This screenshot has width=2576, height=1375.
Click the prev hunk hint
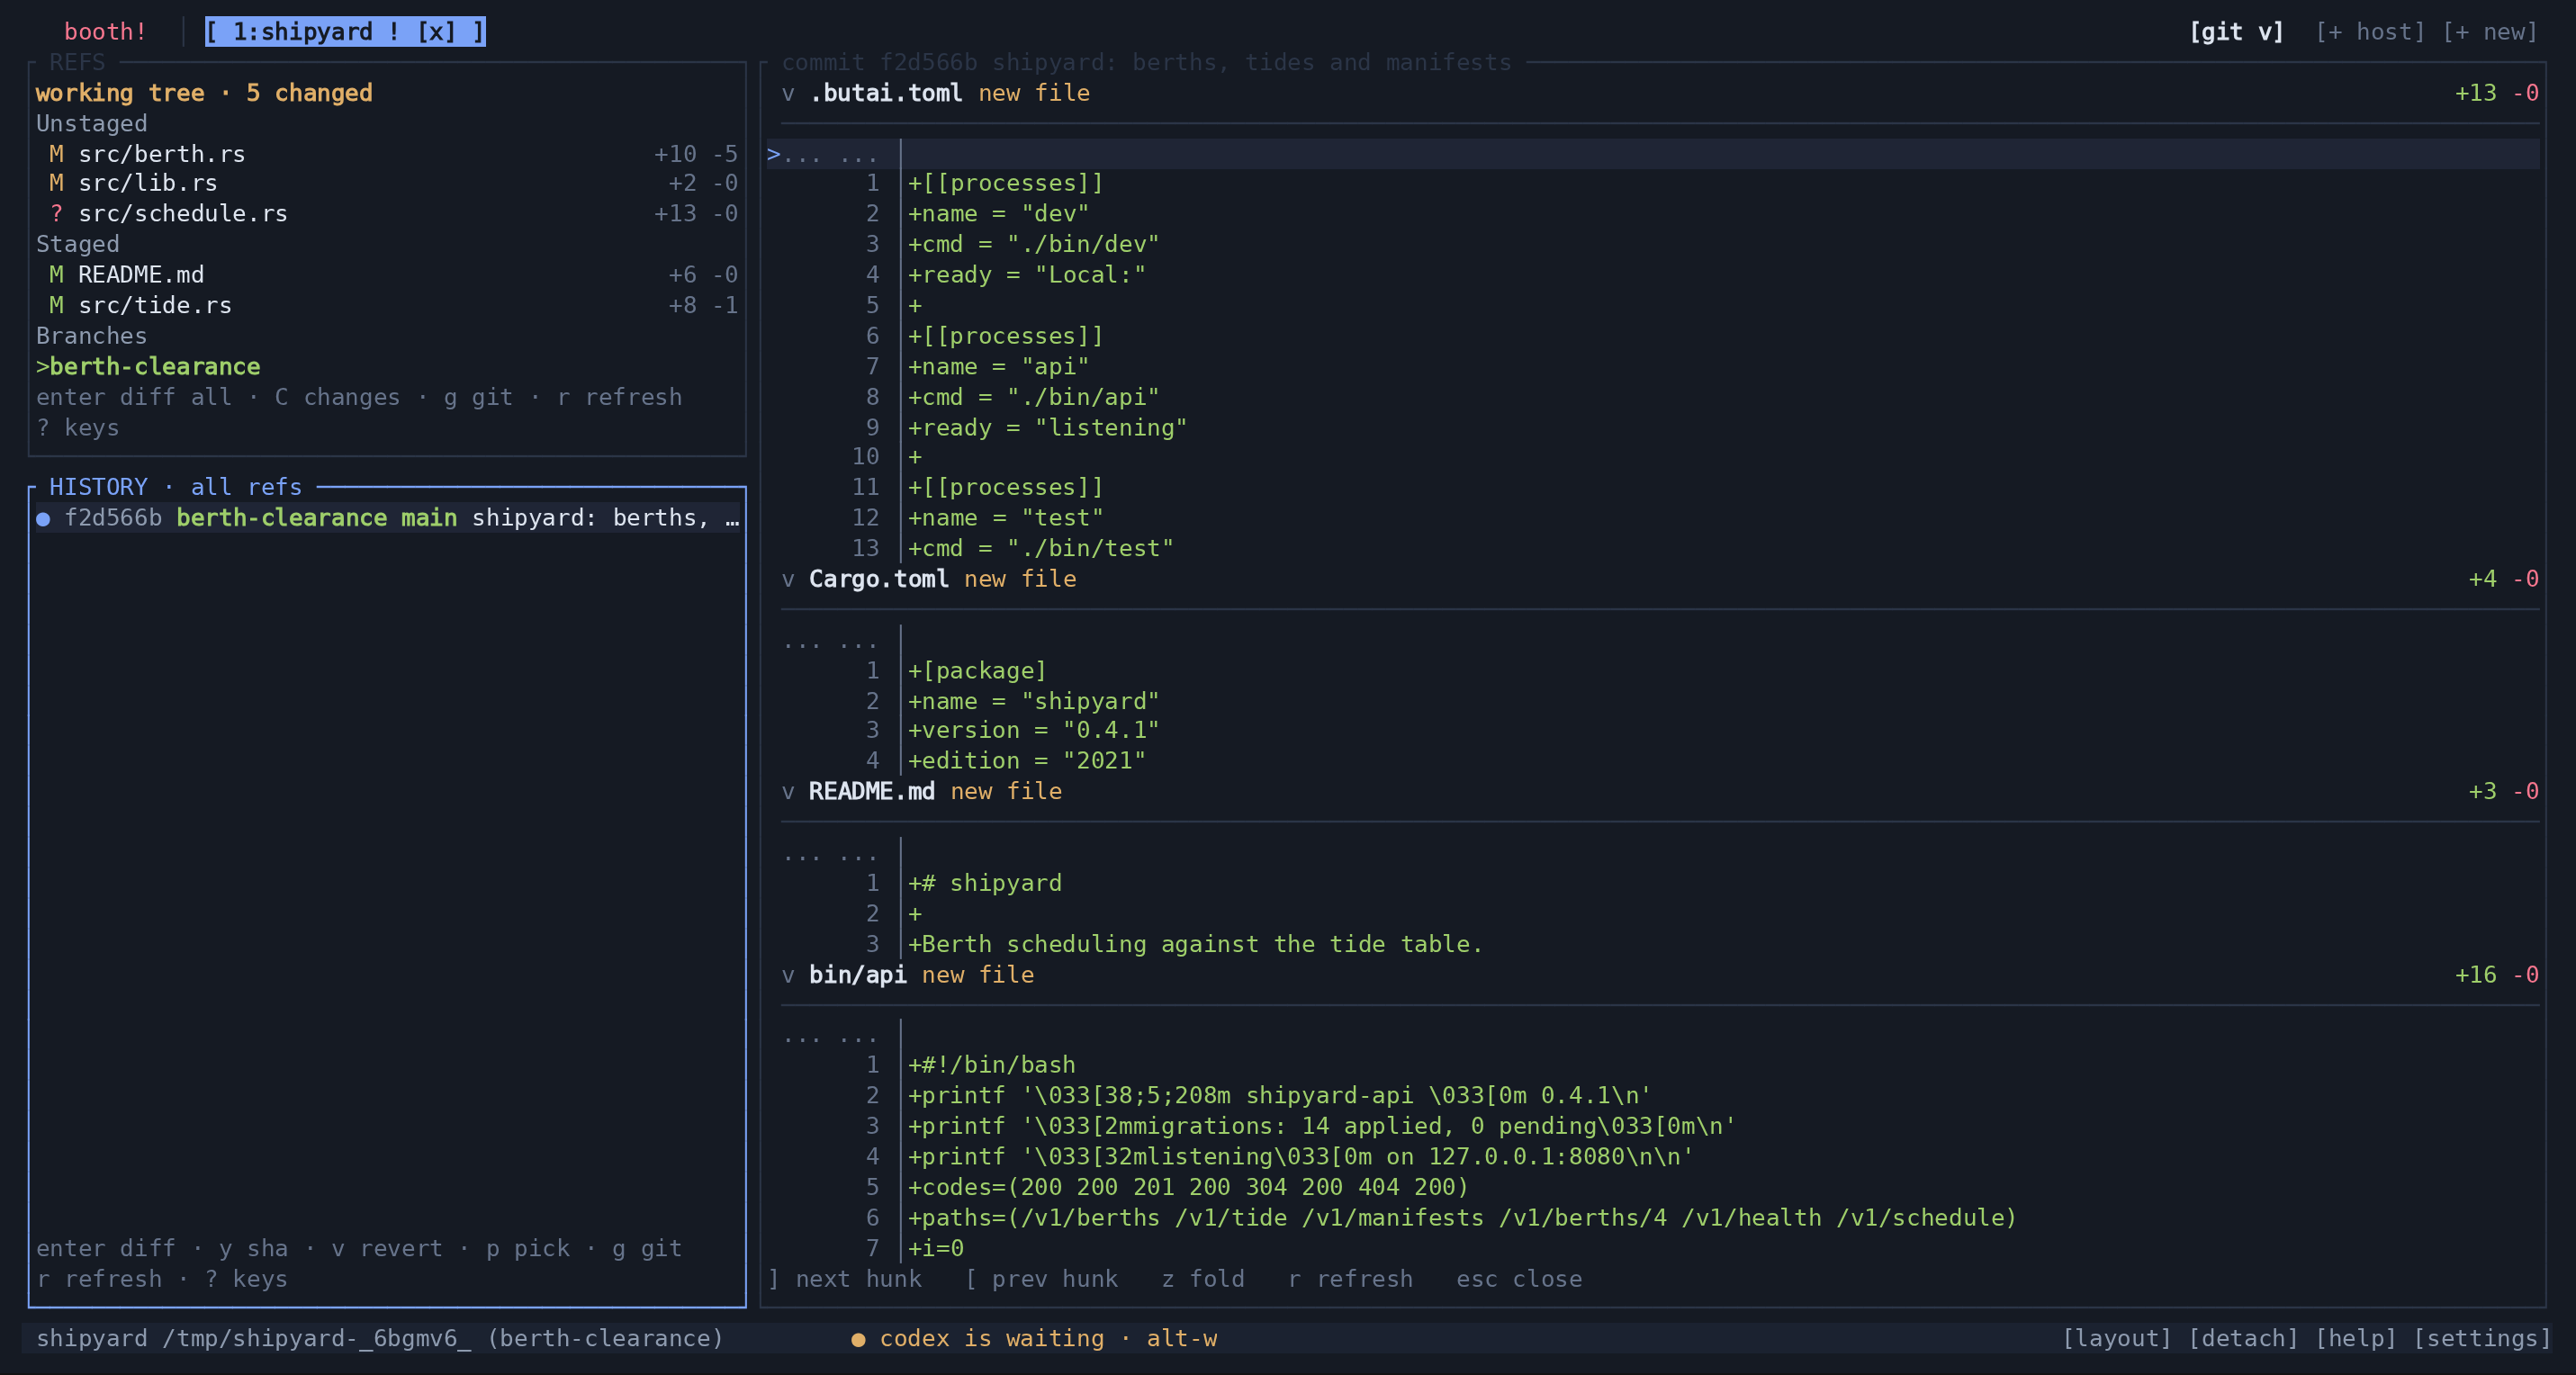[x=1041, y=1279]
